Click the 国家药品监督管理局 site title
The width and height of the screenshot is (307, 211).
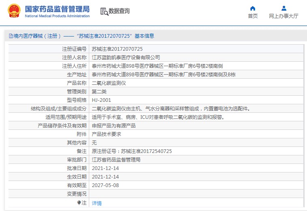(x=57, y=9)
